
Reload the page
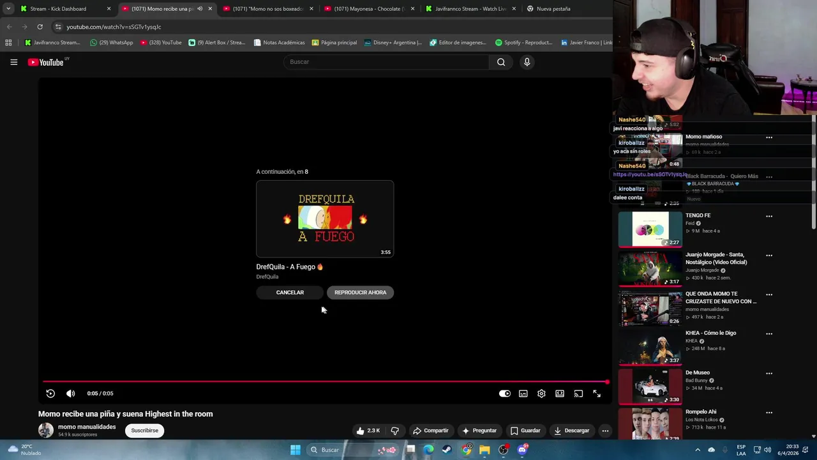tap(40, 27)
